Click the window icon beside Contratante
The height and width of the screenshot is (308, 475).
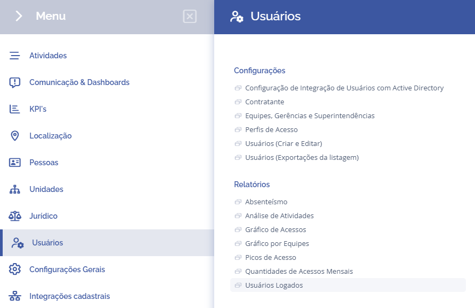238,102
